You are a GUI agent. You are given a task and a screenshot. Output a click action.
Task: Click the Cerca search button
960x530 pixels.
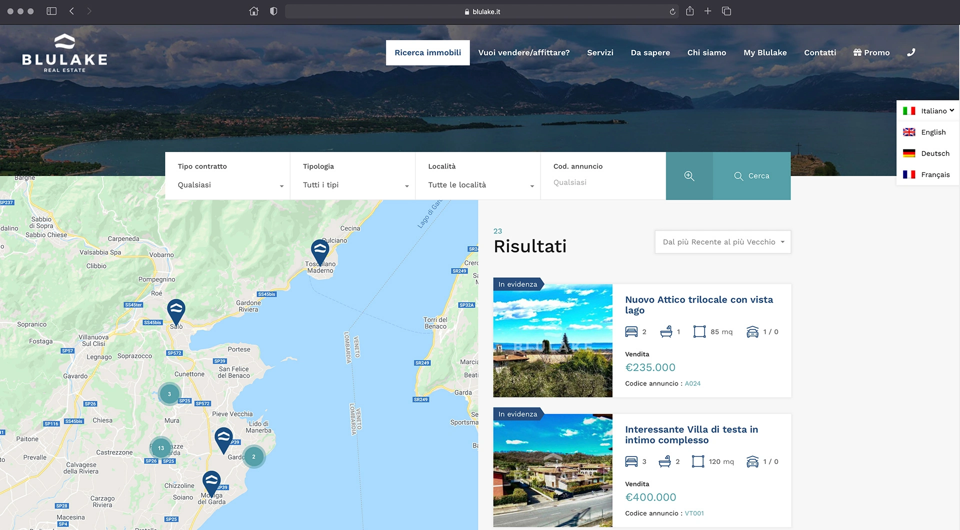coord(751,176)
